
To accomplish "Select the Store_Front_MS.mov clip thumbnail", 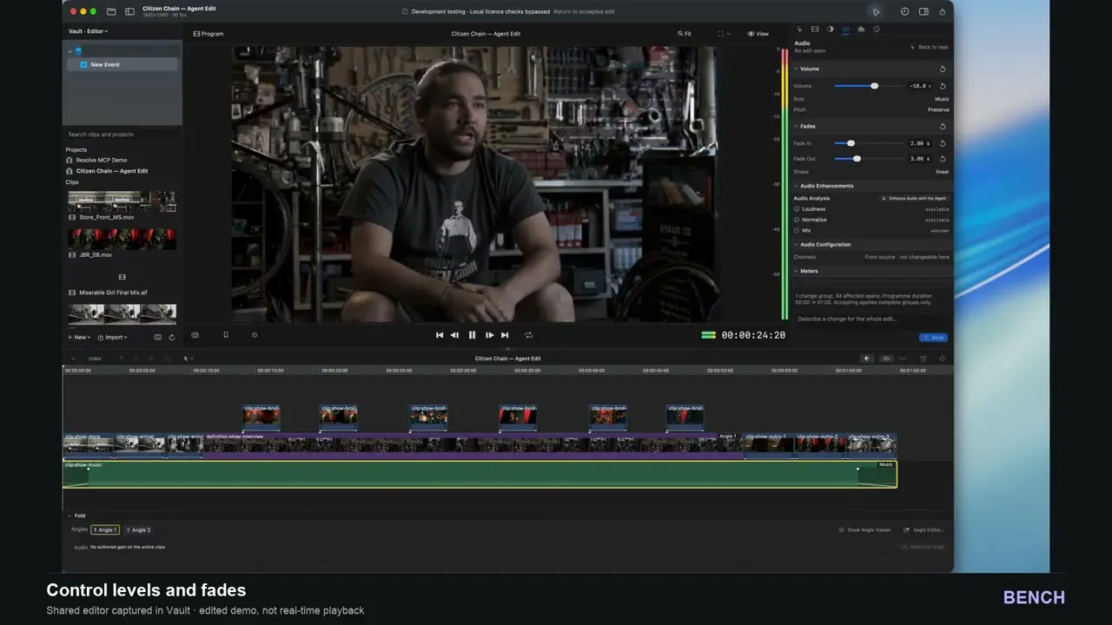I will pyautogui.click(x=122, y=201).
